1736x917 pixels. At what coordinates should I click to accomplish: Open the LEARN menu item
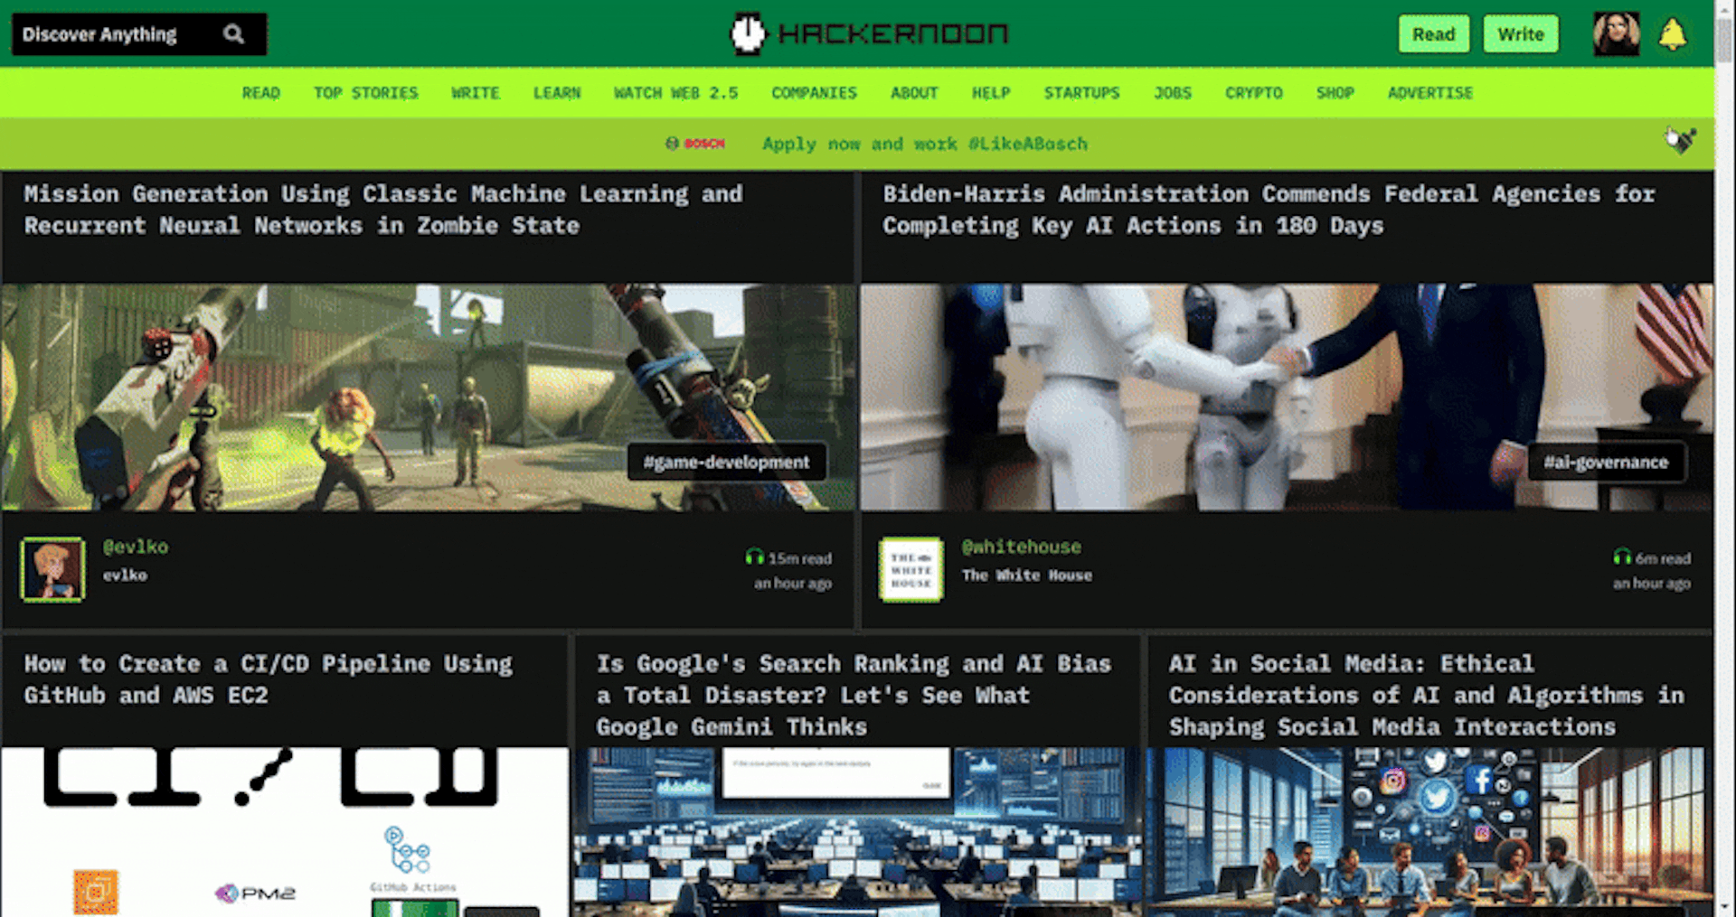click(x=557, y=93)
